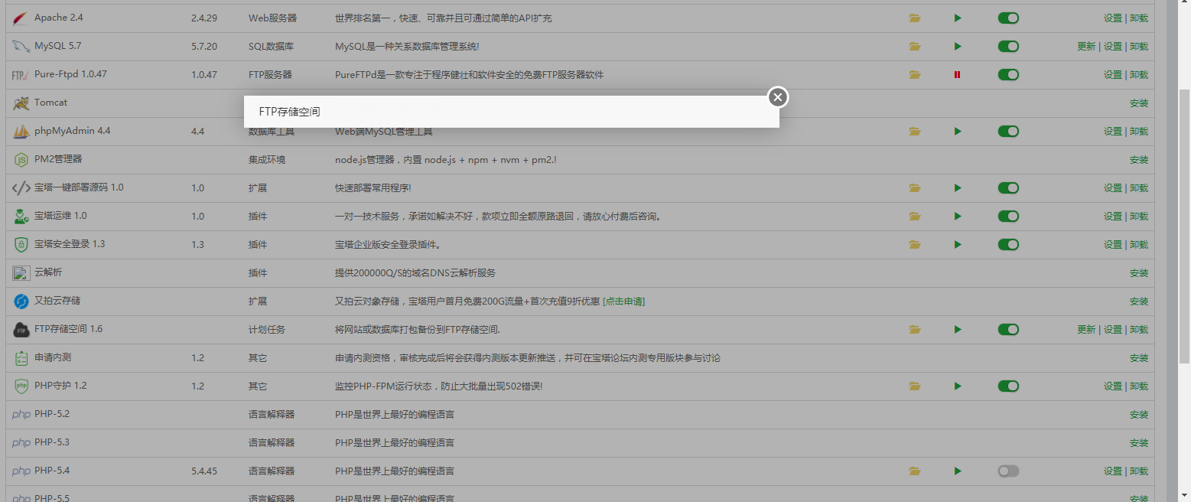This screenshot has height=502, width=1191.
Task: Click play icon in PHP-5.4 row
Action: [x=958, y=471]
